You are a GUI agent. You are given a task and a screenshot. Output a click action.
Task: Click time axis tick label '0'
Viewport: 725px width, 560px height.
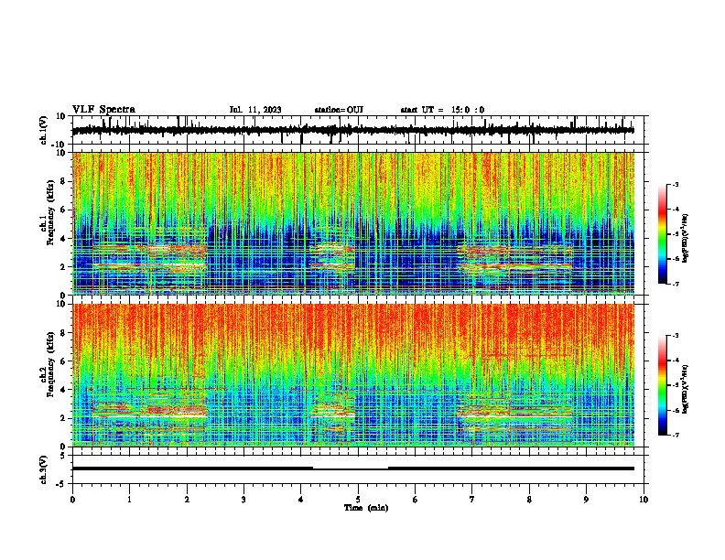72,500
